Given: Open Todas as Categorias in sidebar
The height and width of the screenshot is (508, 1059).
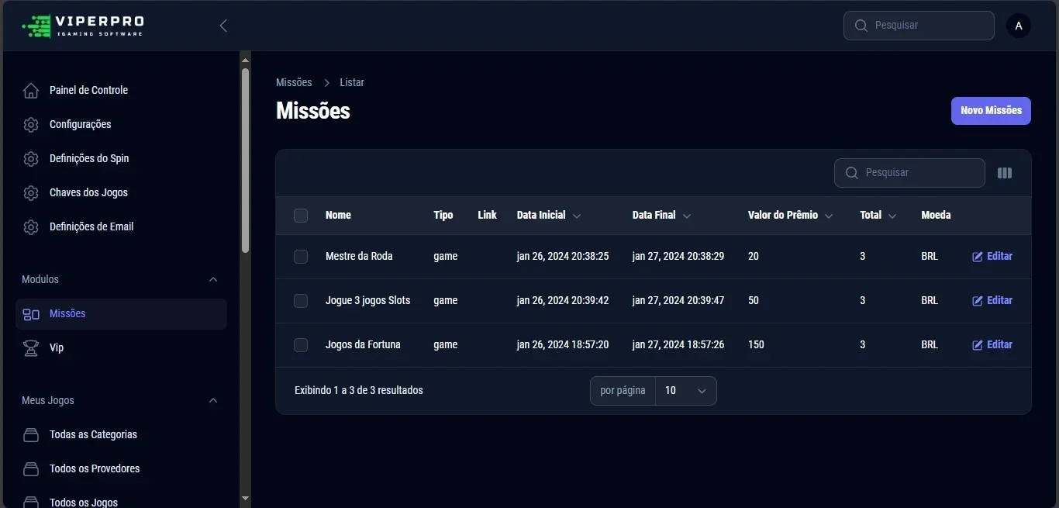Looking at the screenshot, I should coord(121,434).
